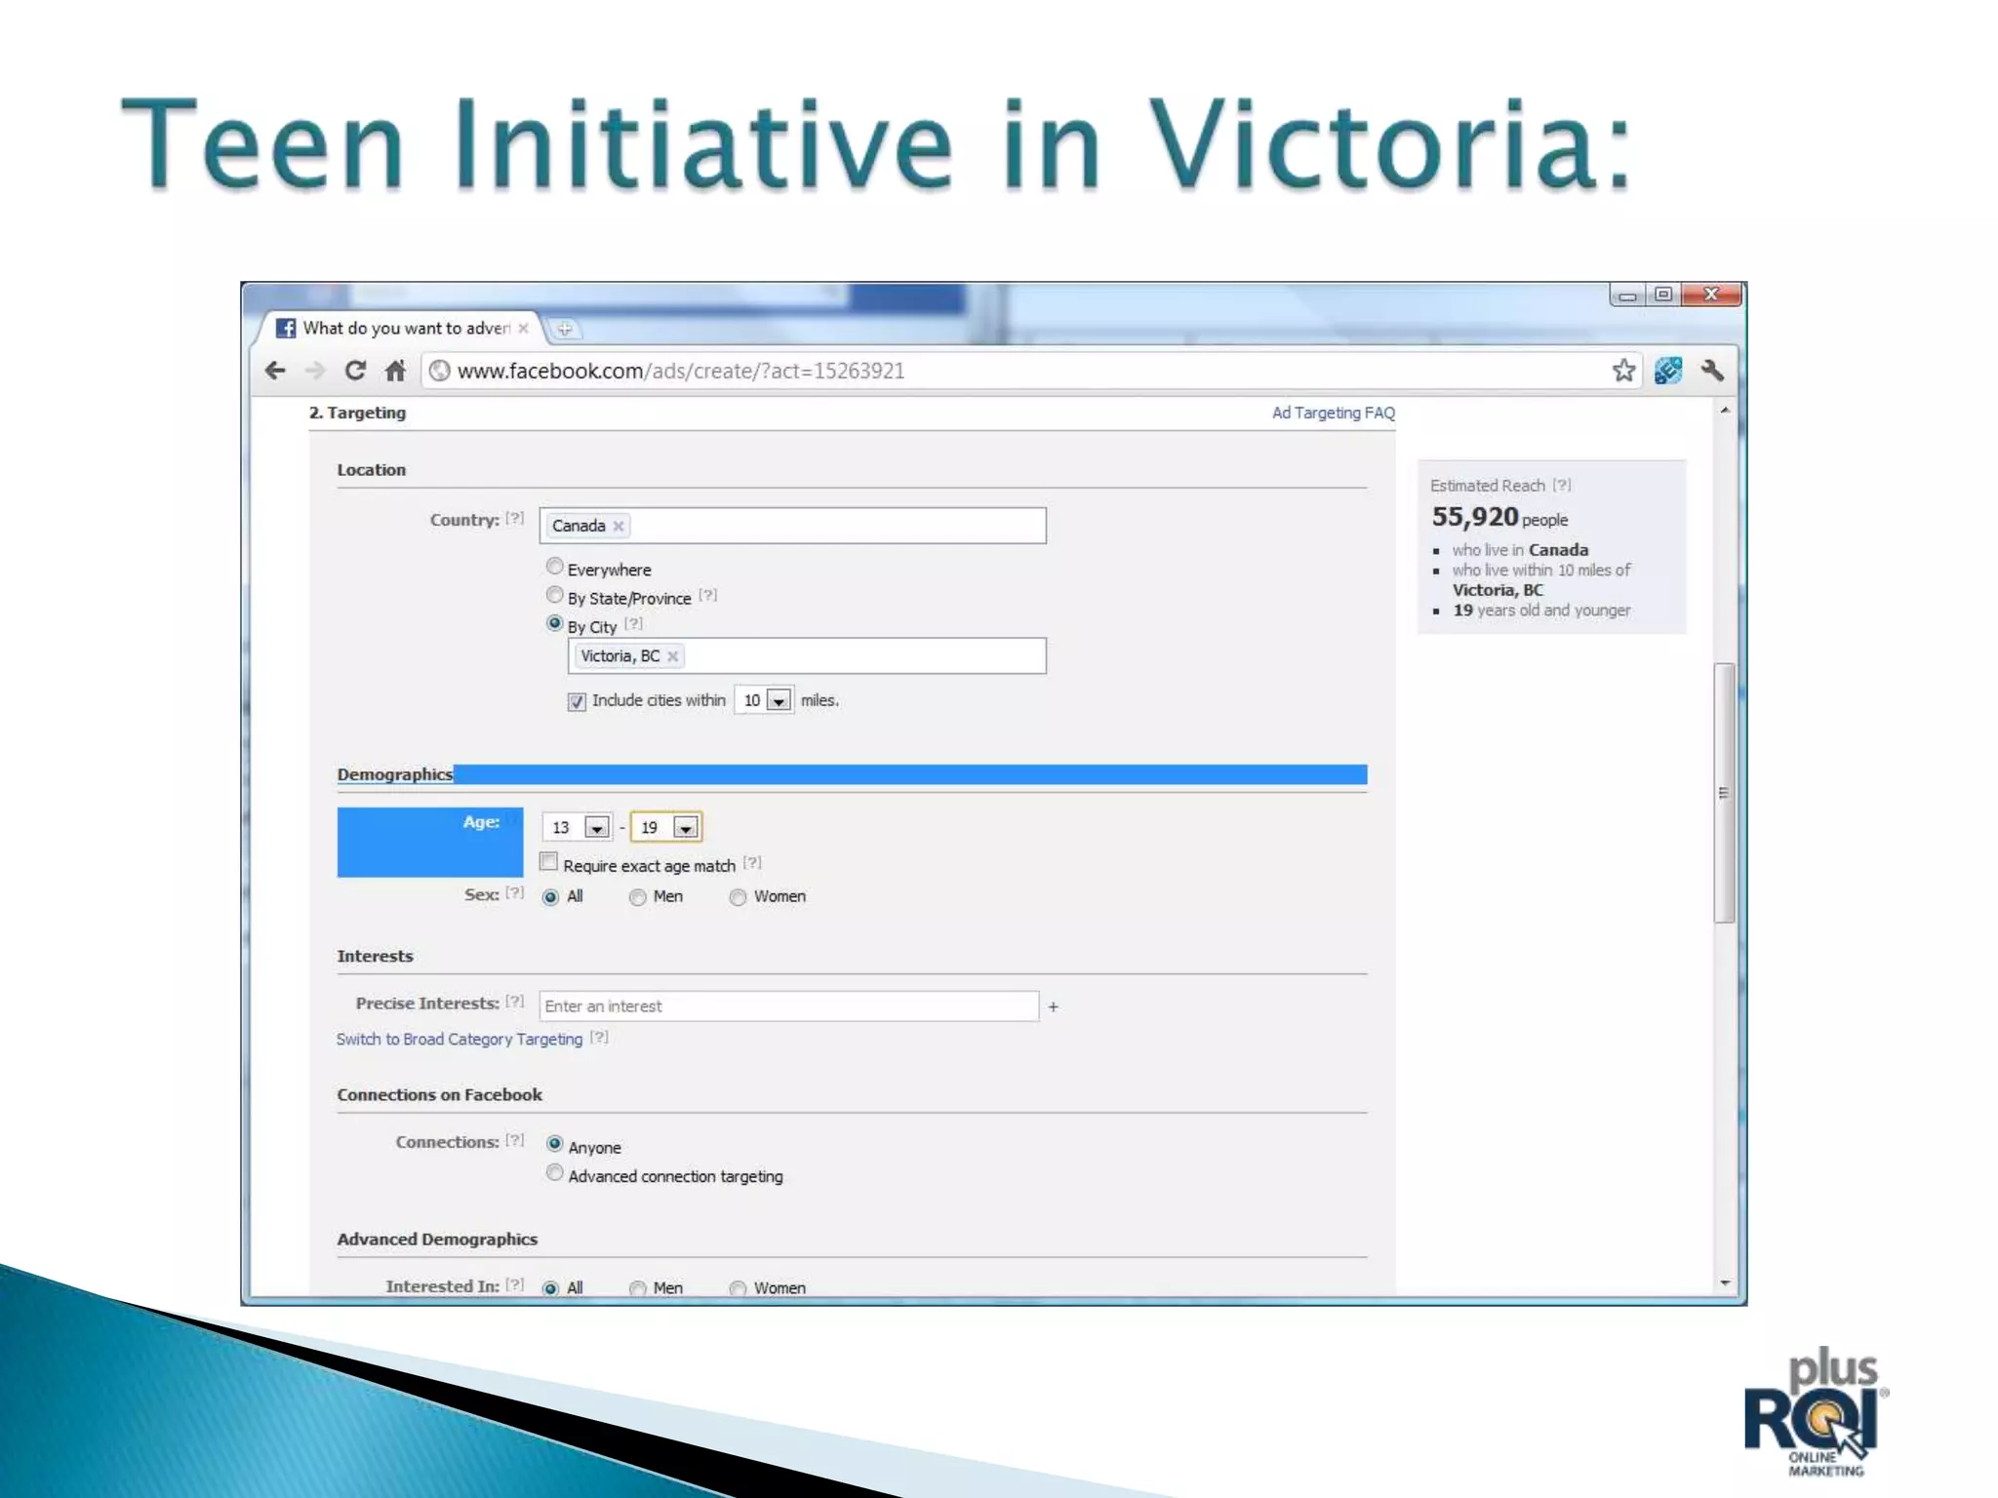The image size is (1998, 1498).
Task: Click the extension icon beside the star
Action: click(1667, 371)
